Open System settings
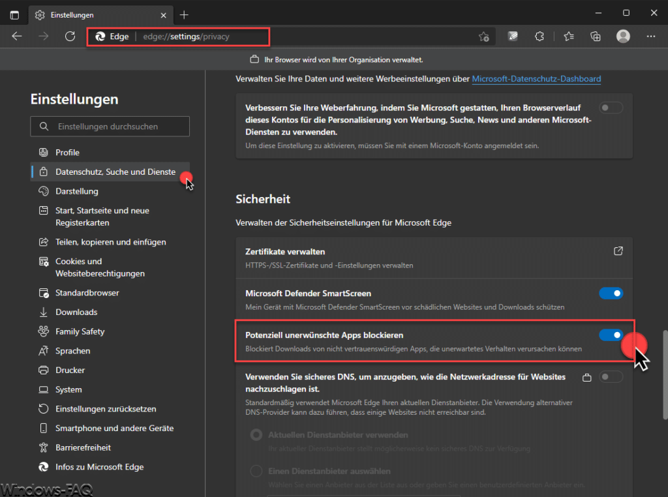Image resolution: width=668 pixels, height=497 pixels. [x=110, y=389]
